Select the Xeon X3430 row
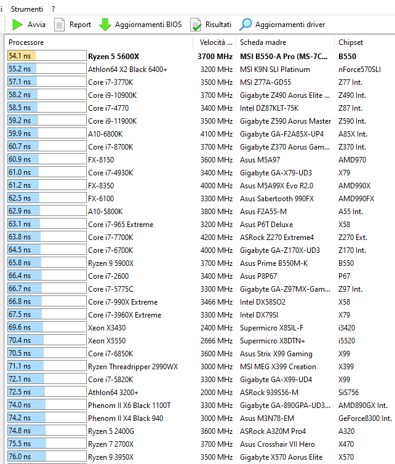Screen dimensions: 395x464 pyautogui.click(x=201, y=327)
